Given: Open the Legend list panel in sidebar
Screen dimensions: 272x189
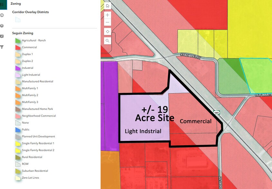Looking at the screenshot, I should (x=3, y=4).
